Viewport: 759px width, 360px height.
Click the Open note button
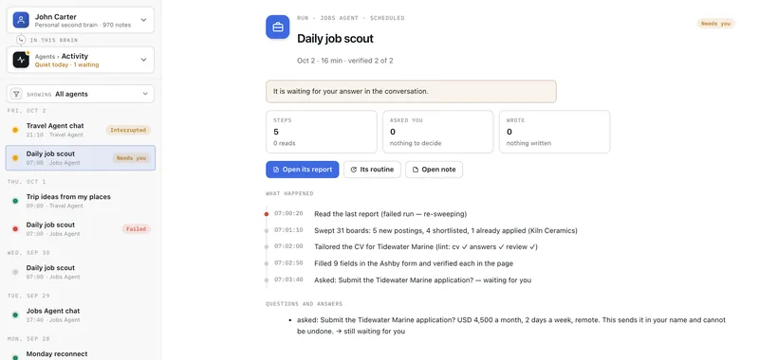point(435,170)
